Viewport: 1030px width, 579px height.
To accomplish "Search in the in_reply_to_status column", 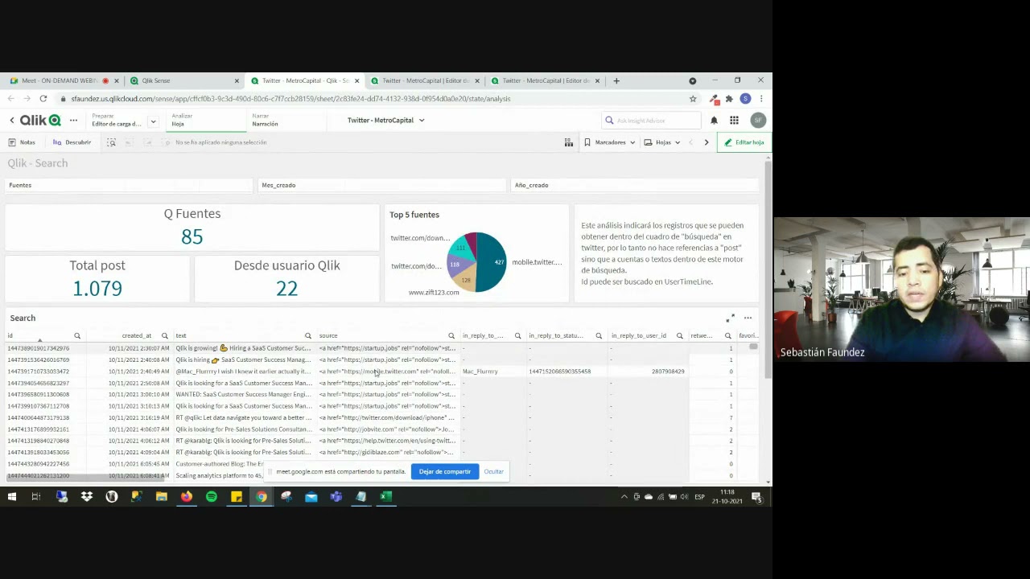I will pos(599,336).
